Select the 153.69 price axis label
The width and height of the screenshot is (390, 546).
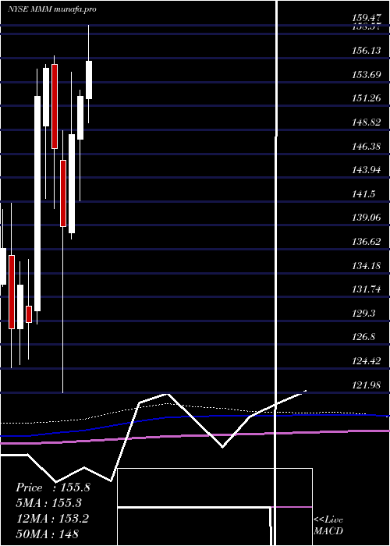tap(367, 75)
